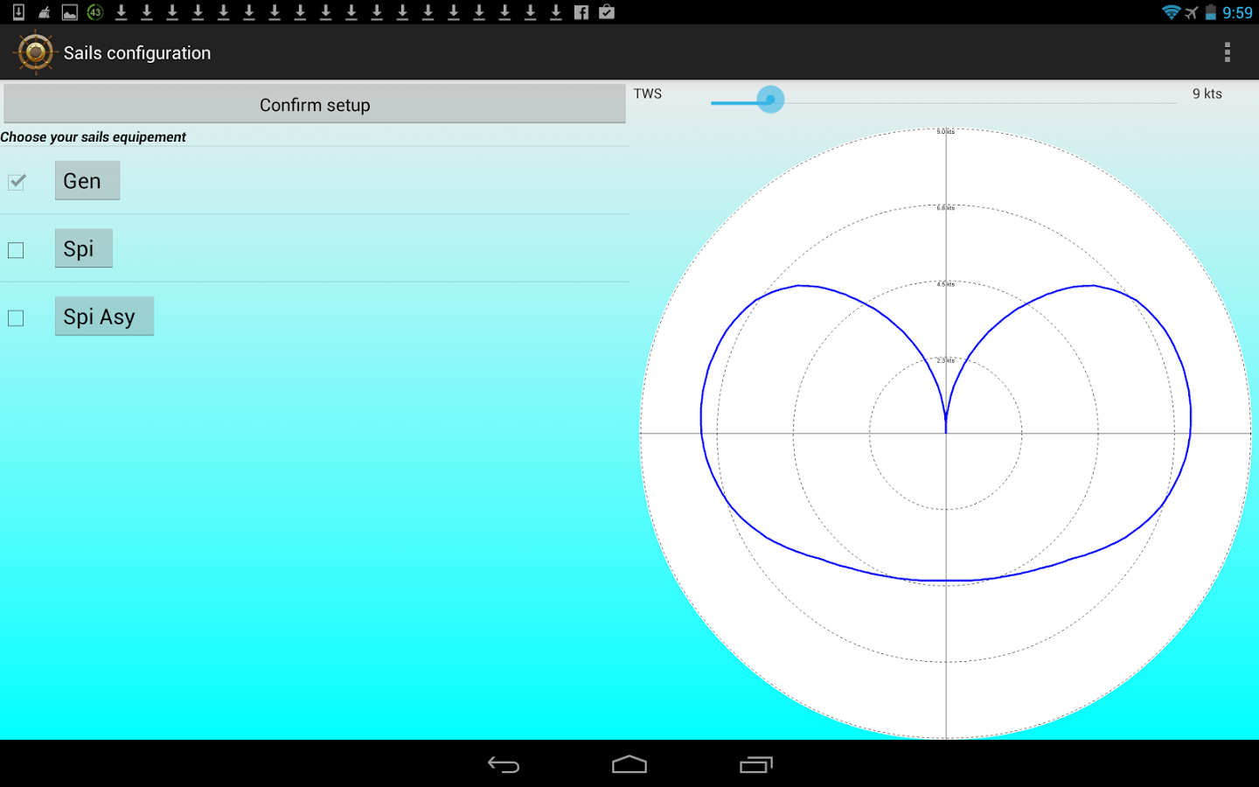Uncheck the Gen sail checkbox
This screenshot has height=787, width=1259.
coord(17,181)
